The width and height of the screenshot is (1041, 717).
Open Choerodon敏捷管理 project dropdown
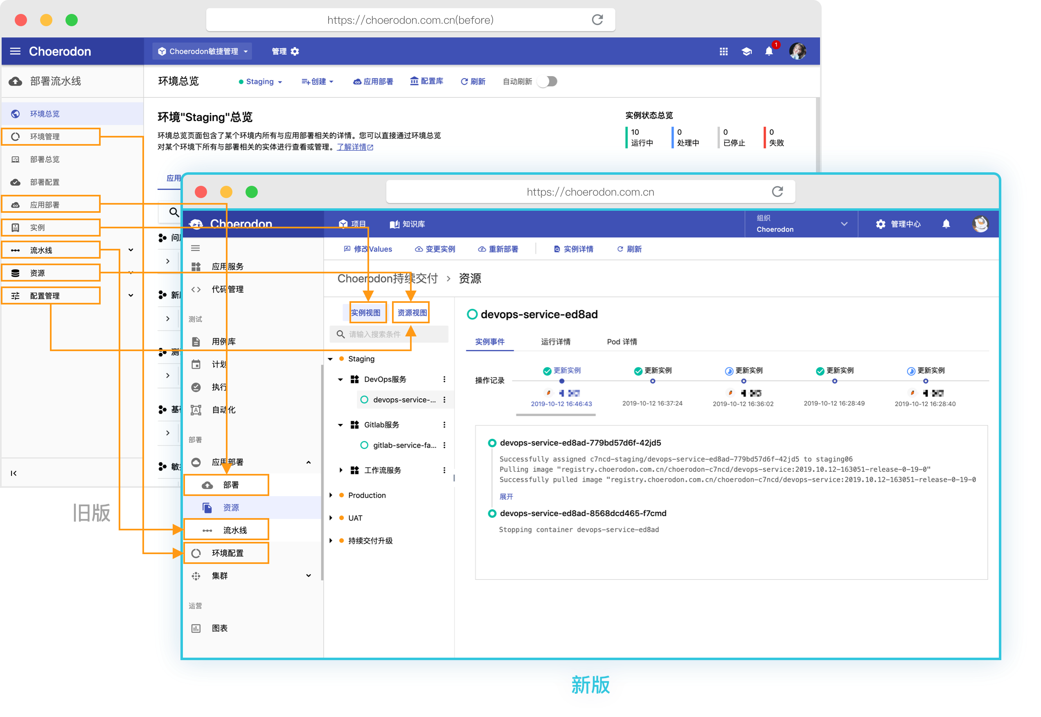[202, 51]
